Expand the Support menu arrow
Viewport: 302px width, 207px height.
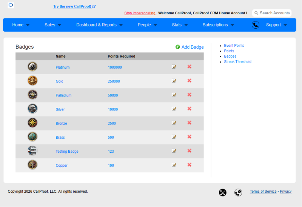pos(285,25)
